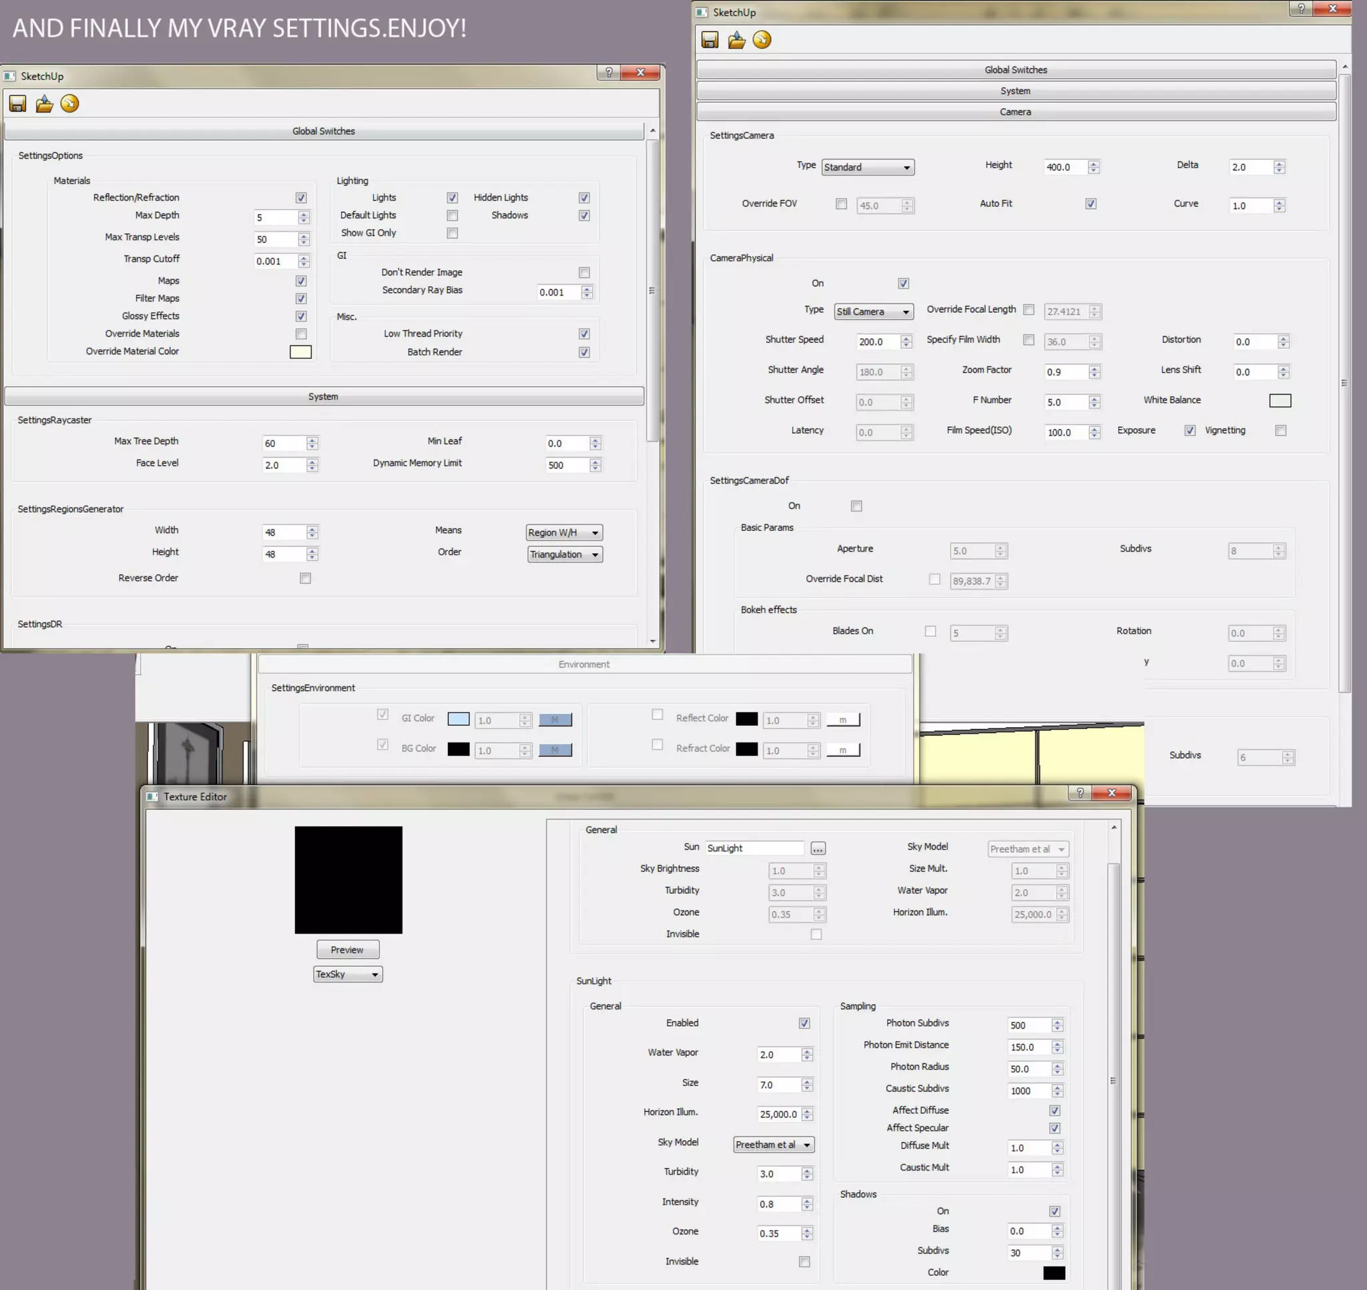1367x1290 pixels.
Task: Collapse System rollout in left window
Action: click(323, 396)
